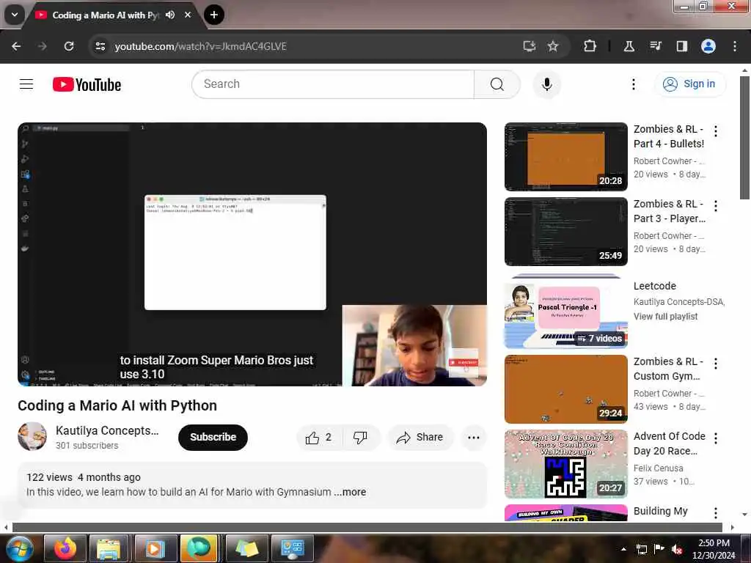Screen dimensions: 751x563
Task: Toggle the browser side panel
Action: pyautogui.click(x=681, y=46)
